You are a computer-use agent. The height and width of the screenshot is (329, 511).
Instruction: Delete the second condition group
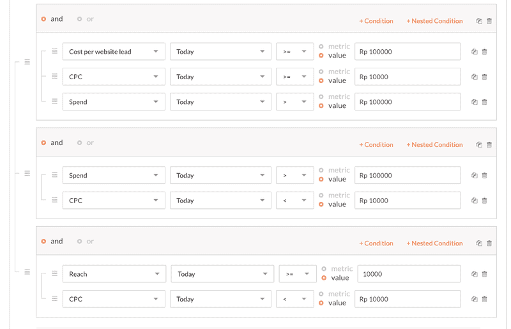tap(489, 145)
